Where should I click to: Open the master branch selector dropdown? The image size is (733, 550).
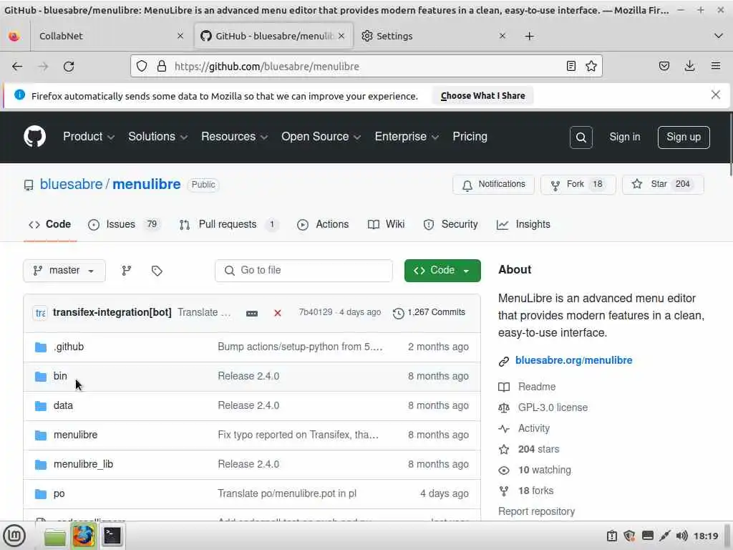tap(64, 270)
